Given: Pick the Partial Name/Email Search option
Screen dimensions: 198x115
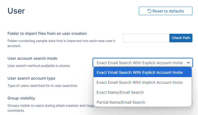Looking at the screenshot, I should 121,102.
